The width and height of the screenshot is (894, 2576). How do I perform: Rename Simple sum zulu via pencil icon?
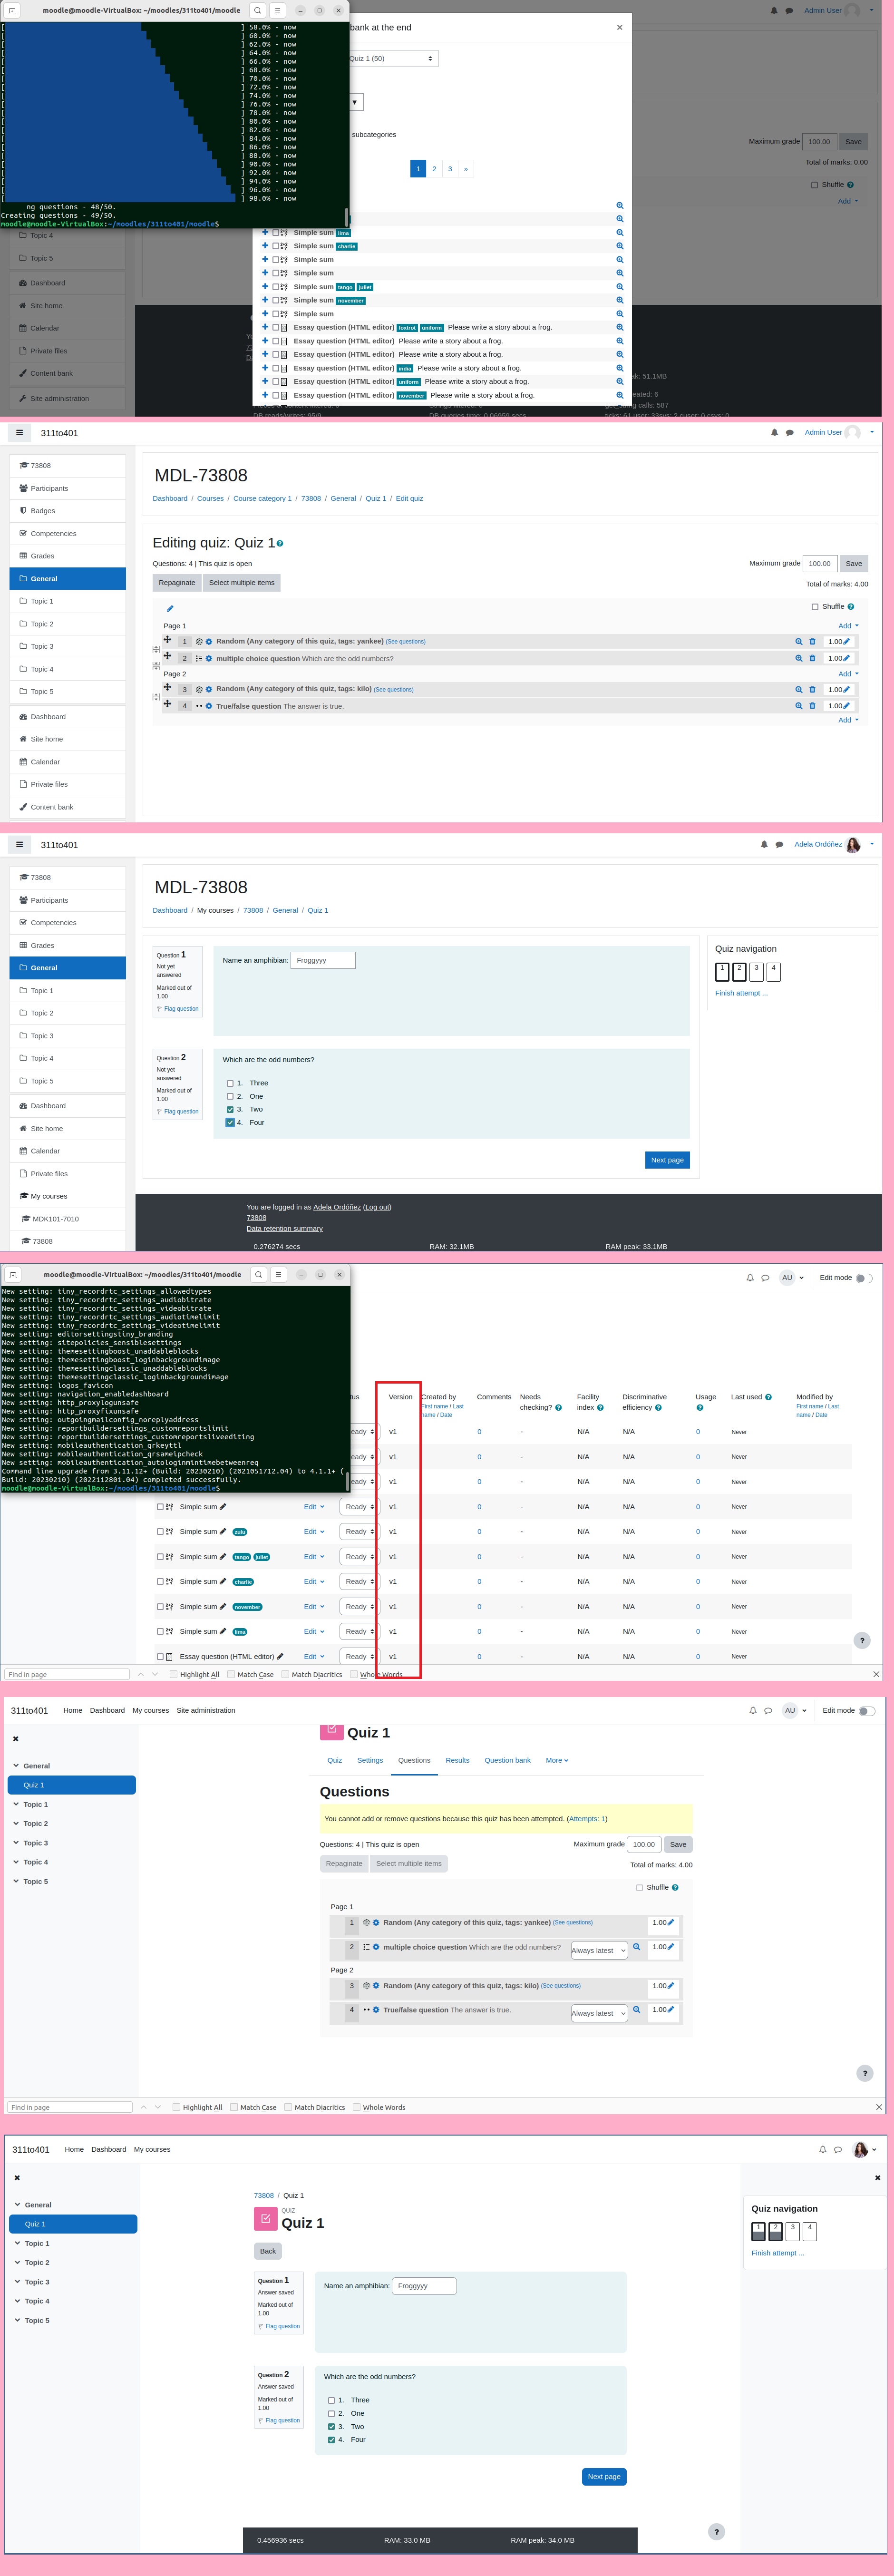[222, 1532]
